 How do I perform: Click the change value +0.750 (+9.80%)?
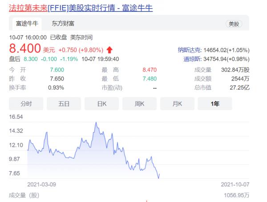click(x=81, y=50)
